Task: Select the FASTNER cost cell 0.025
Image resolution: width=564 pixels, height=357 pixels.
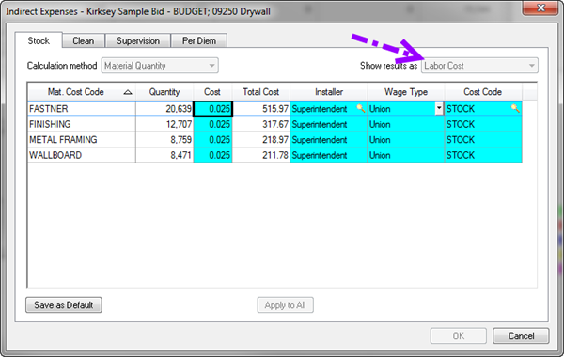Action: tap(213, 109)
